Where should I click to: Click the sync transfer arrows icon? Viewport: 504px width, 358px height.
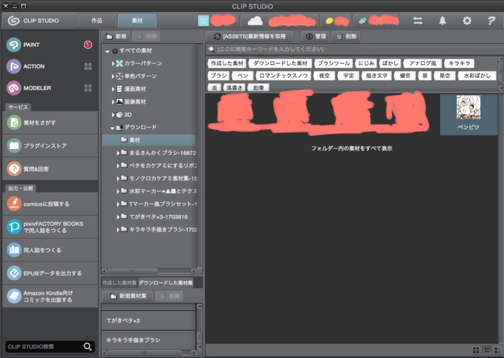(x=418, y=21)
